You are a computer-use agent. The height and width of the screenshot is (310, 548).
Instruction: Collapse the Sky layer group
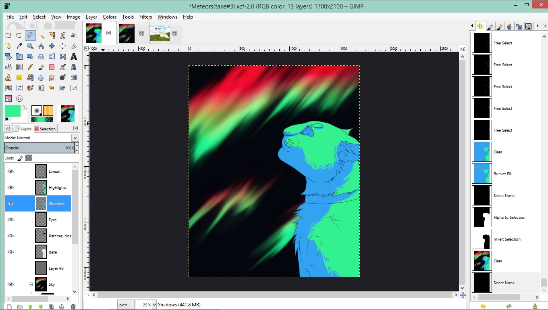point(31,284)
